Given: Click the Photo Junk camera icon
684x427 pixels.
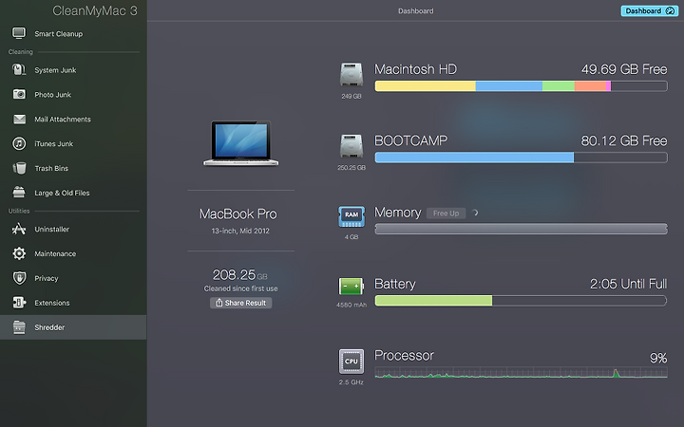Looking at the screenshot, I should [x=19, y=94].
